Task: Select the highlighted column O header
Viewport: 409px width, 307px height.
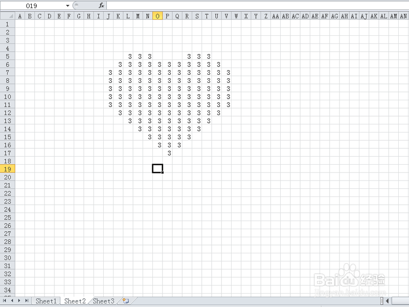Action: pos(157,16)
